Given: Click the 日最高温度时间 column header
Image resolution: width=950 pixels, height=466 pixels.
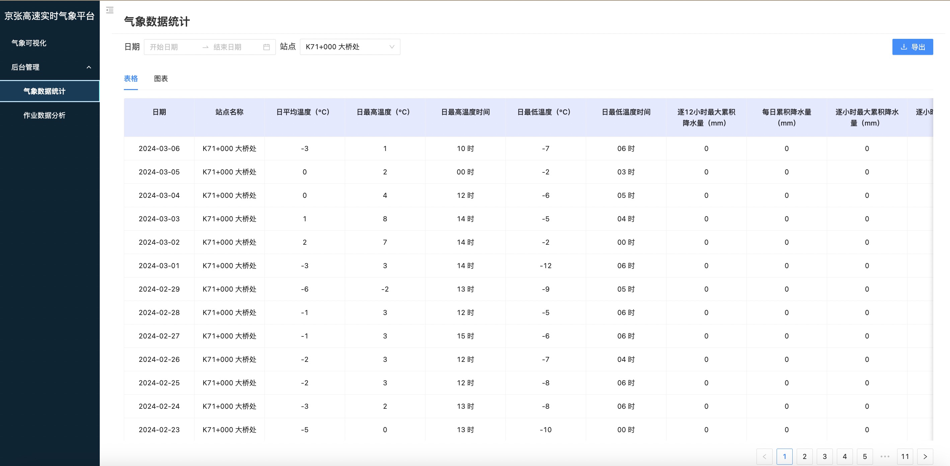Looking at the screenshot, I should coord(465,117).
